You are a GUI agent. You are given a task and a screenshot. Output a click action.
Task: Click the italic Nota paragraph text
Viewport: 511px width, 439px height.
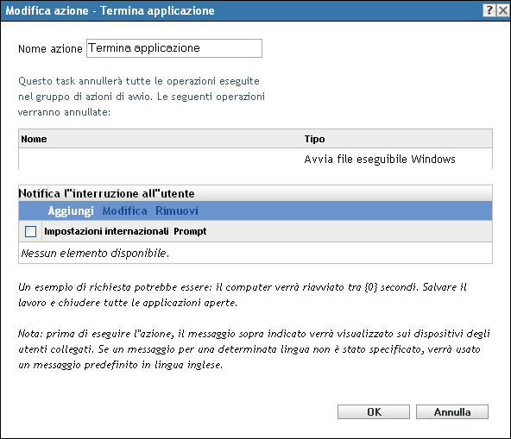[x=254, y=349]
